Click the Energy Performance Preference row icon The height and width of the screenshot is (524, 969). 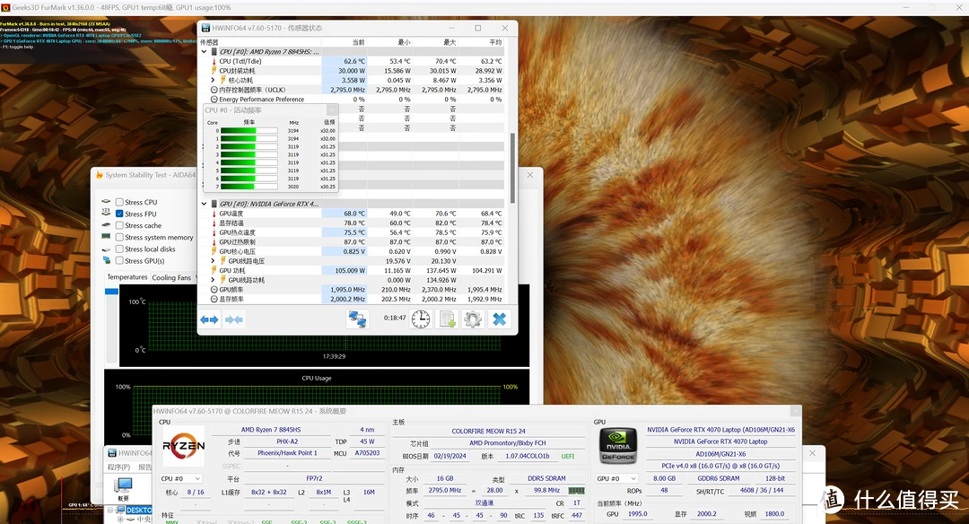point(214,99)
